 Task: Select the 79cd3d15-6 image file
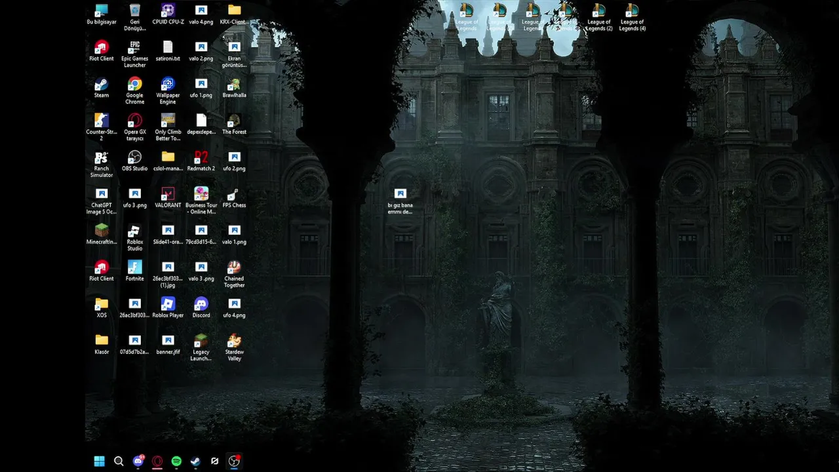click(x=201, y=235)
